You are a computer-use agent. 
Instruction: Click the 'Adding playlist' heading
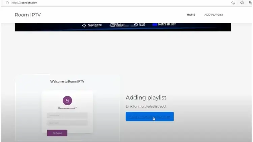(x=146, y=98)
